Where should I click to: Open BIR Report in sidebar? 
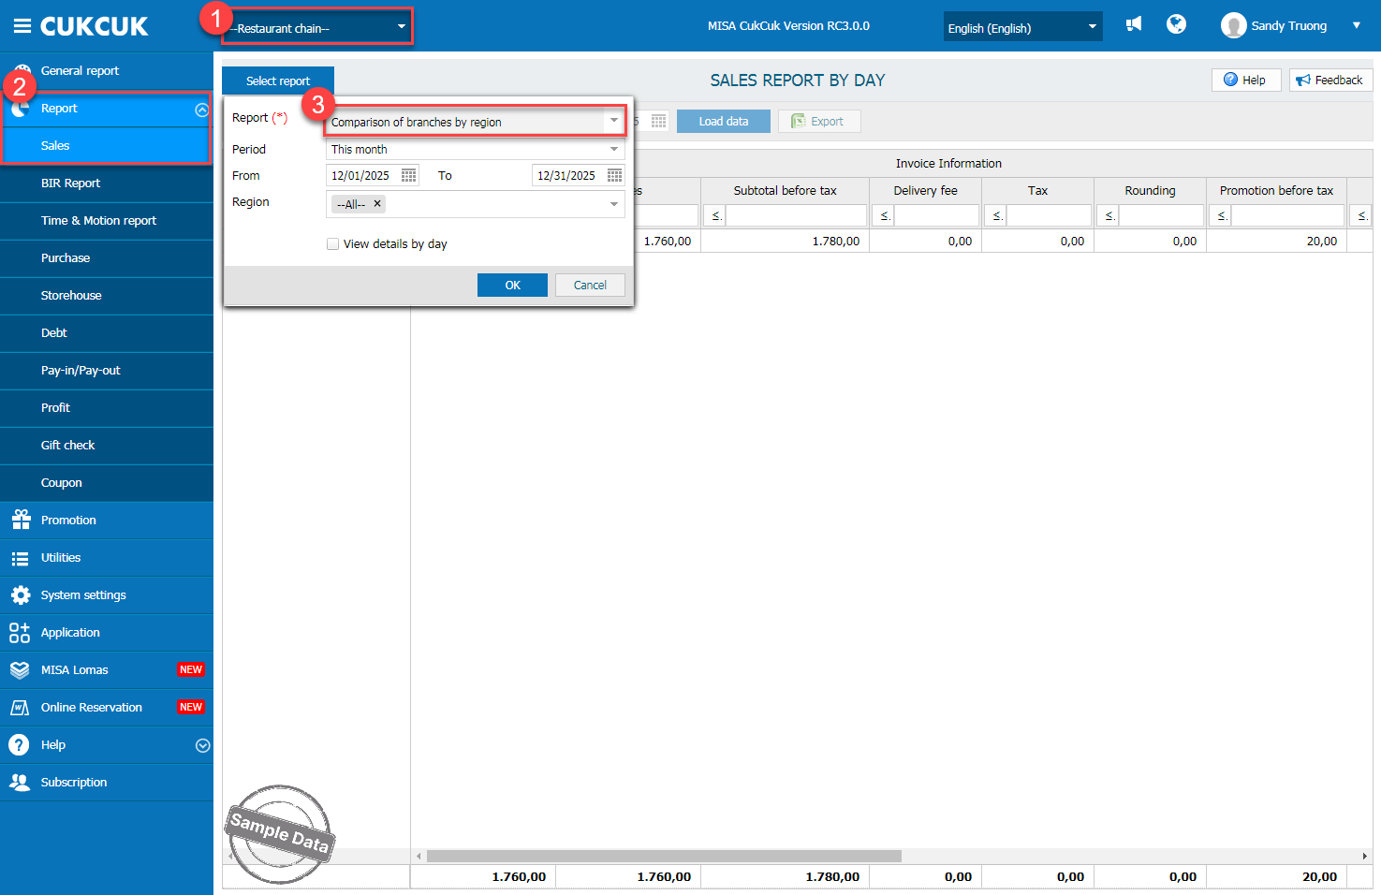tap(70, 183)
